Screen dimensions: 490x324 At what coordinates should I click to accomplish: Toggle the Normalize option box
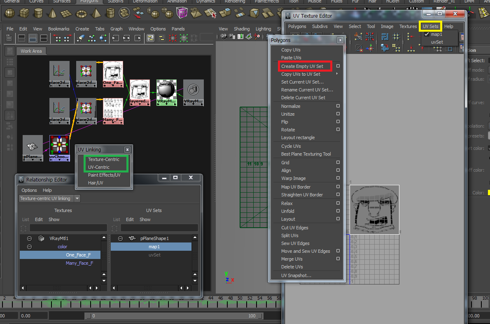point(338,106)
